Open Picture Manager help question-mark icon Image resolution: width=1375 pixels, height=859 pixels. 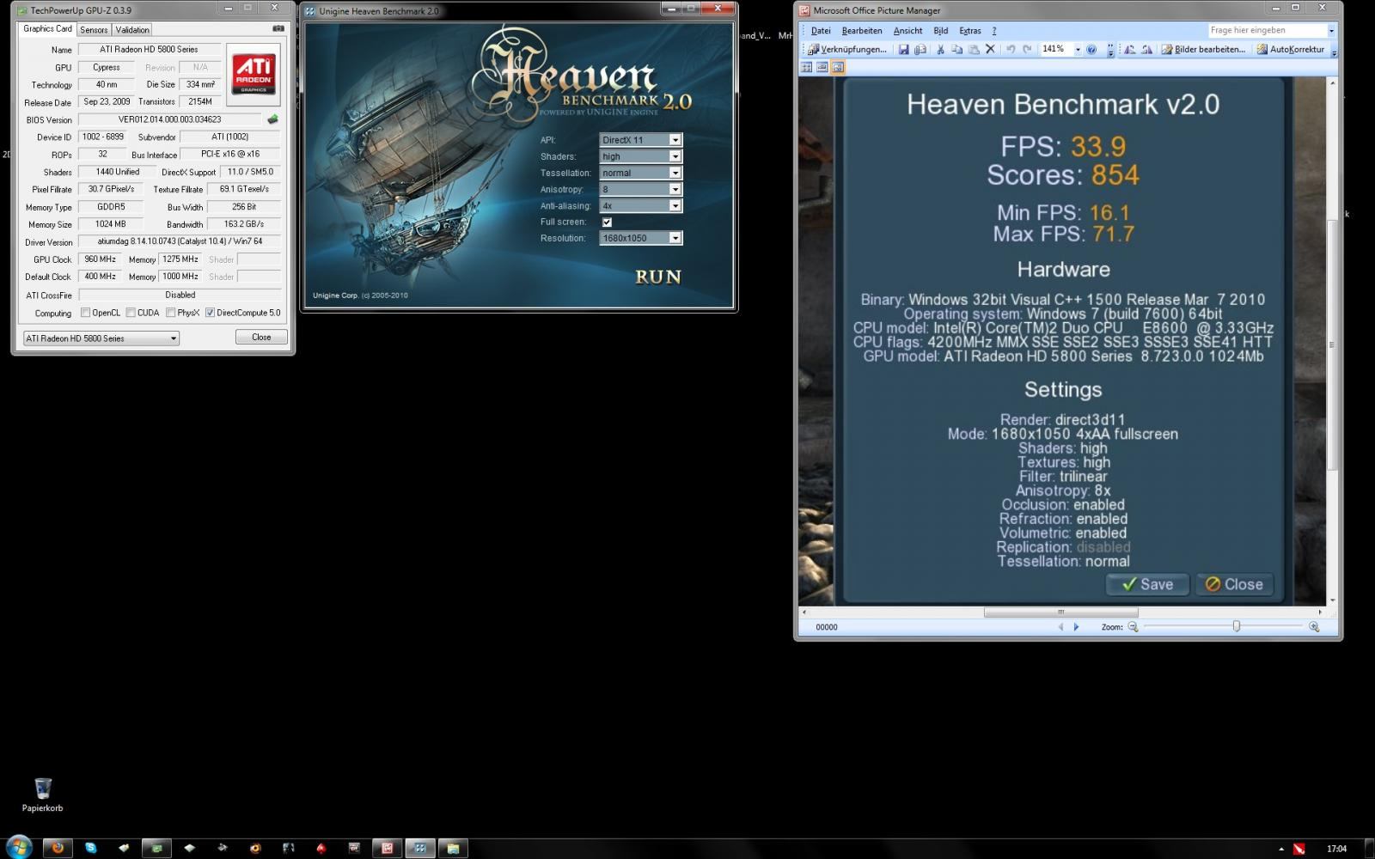1091,50
